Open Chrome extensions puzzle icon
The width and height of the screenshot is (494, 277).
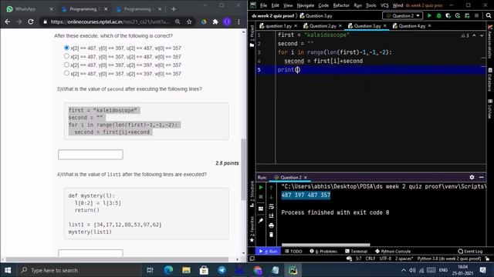(x=215, y=22)
